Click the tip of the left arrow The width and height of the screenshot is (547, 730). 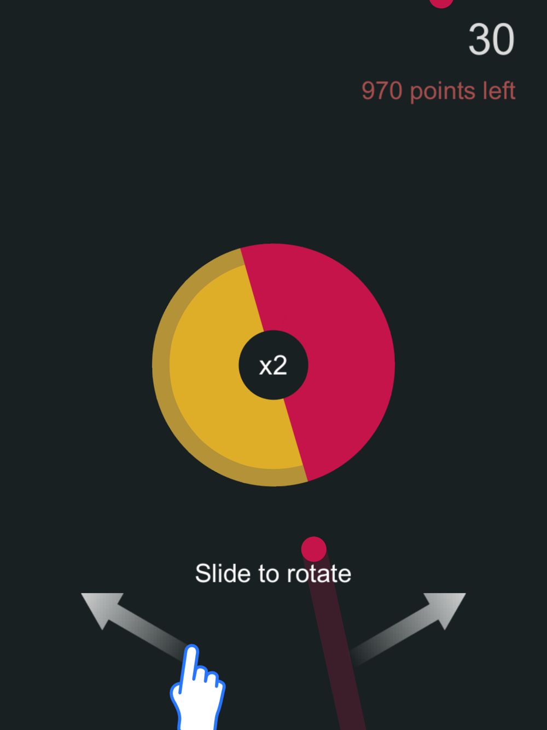point(88,598)
